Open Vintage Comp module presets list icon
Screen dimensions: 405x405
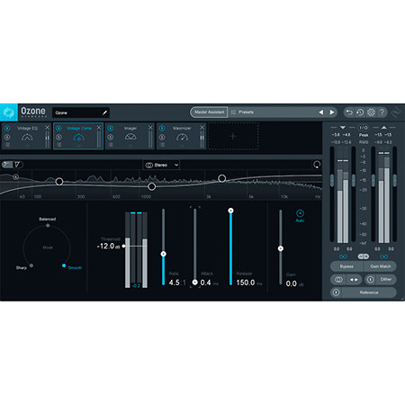pos(59,145)
